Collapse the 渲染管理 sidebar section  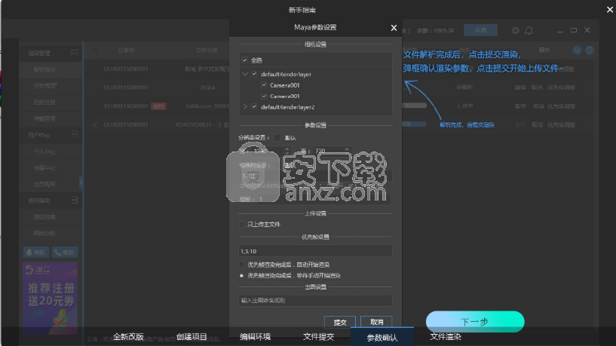74,53
